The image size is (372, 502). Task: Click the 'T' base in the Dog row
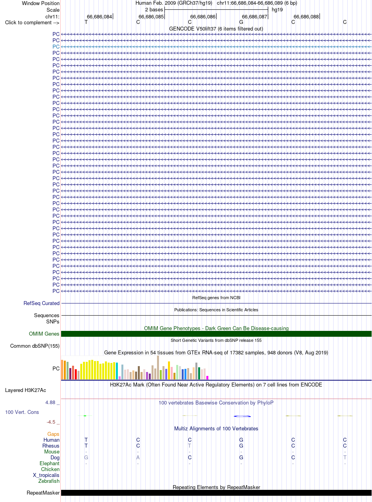[345, 458]
